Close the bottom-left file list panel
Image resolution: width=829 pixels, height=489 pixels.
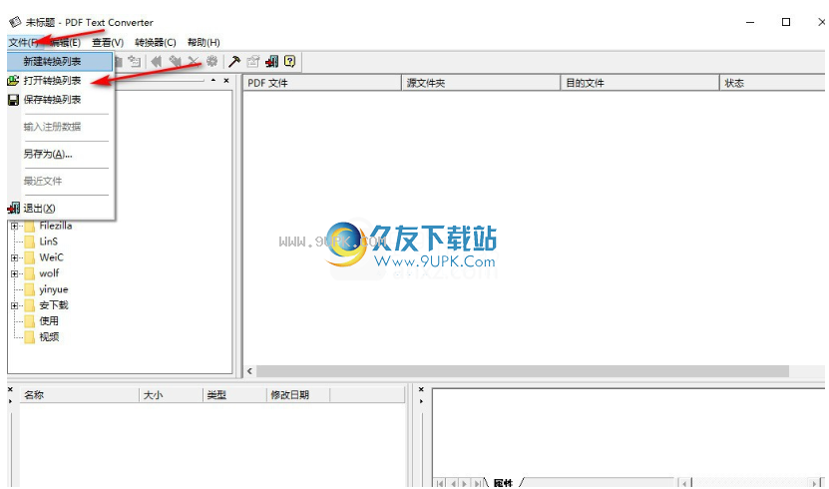coord(10,389)
